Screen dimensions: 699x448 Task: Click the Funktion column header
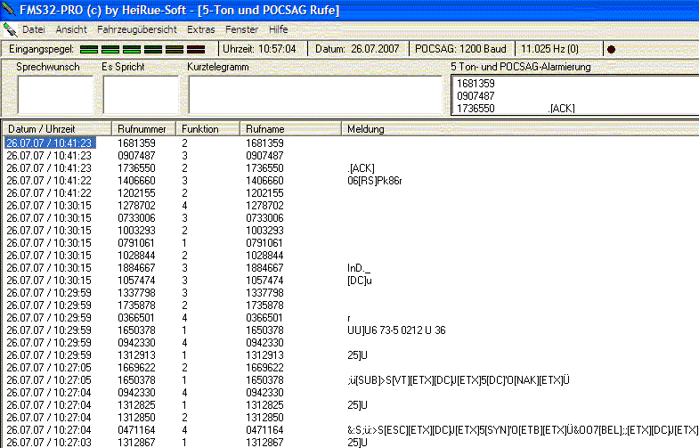[x=208, y=129]
